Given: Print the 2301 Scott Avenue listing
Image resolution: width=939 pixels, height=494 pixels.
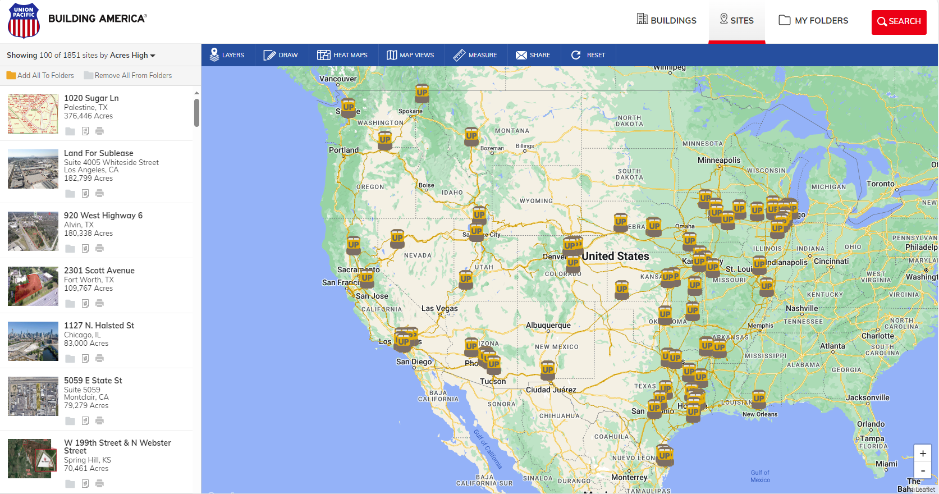Looking at the screenshot, I should 99,304.
